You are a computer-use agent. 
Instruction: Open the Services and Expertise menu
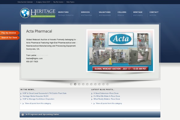[x=86, y=13]
